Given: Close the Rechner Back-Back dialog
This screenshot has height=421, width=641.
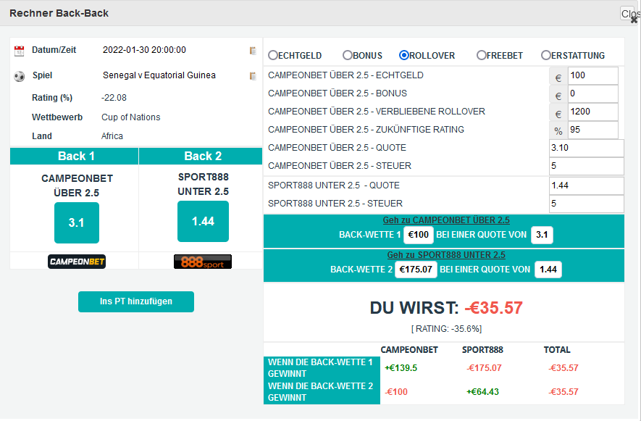Looking at the screenshot, I should coord(633,19).
